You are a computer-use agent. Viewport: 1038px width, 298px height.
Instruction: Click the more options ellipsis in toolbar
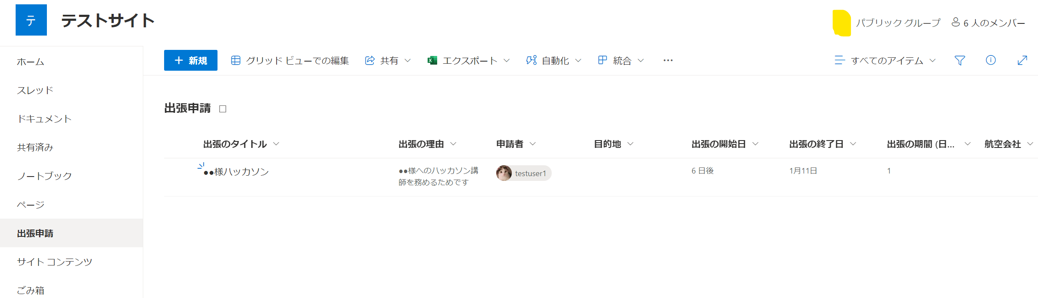click(668, 60)
